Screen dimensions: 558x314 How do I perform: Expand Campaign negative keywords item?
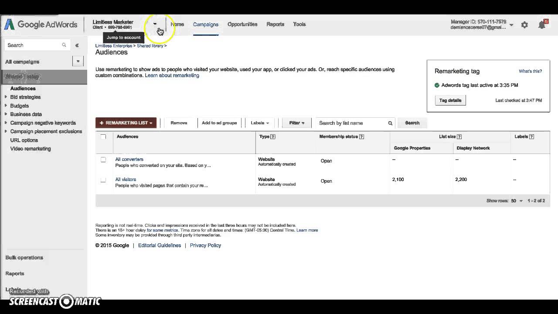point(6,123)
